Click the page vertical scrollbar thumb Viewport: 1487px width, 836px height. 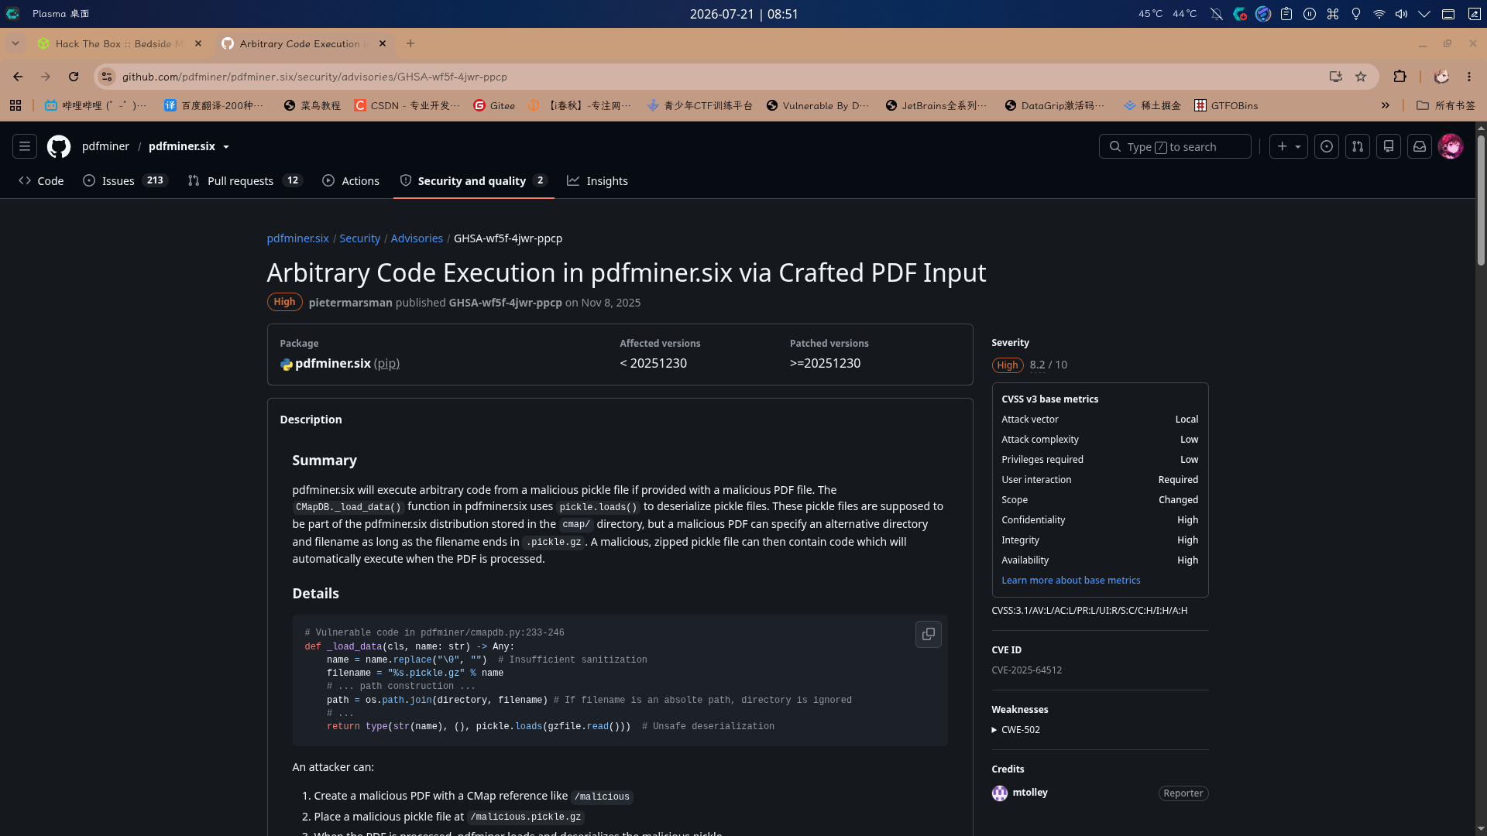pos(1481,201)
